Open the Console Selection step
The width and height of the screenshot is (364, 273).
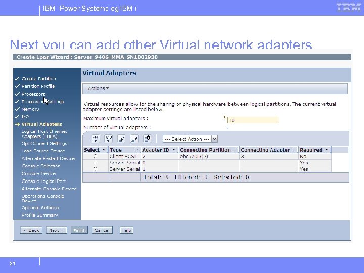tap(41, 166)
